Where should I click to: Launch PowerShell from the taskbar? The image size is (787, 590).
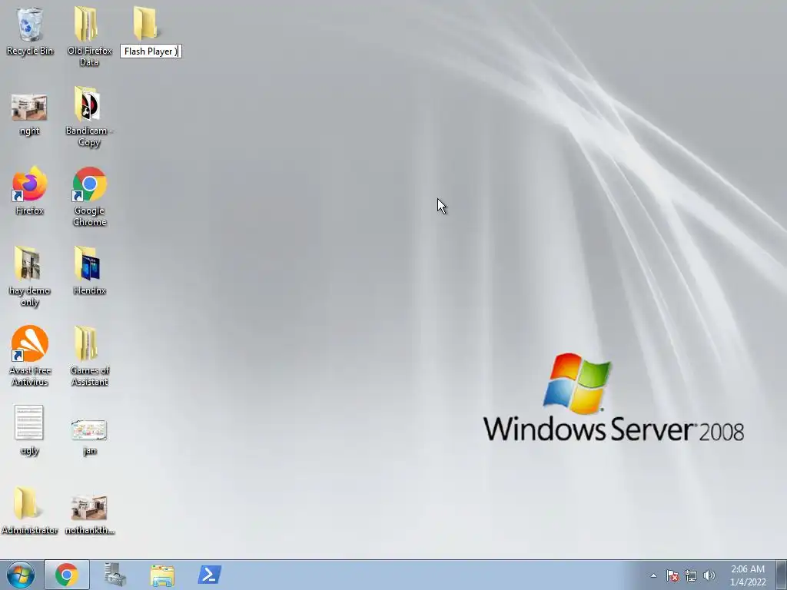tap(209, 575)
